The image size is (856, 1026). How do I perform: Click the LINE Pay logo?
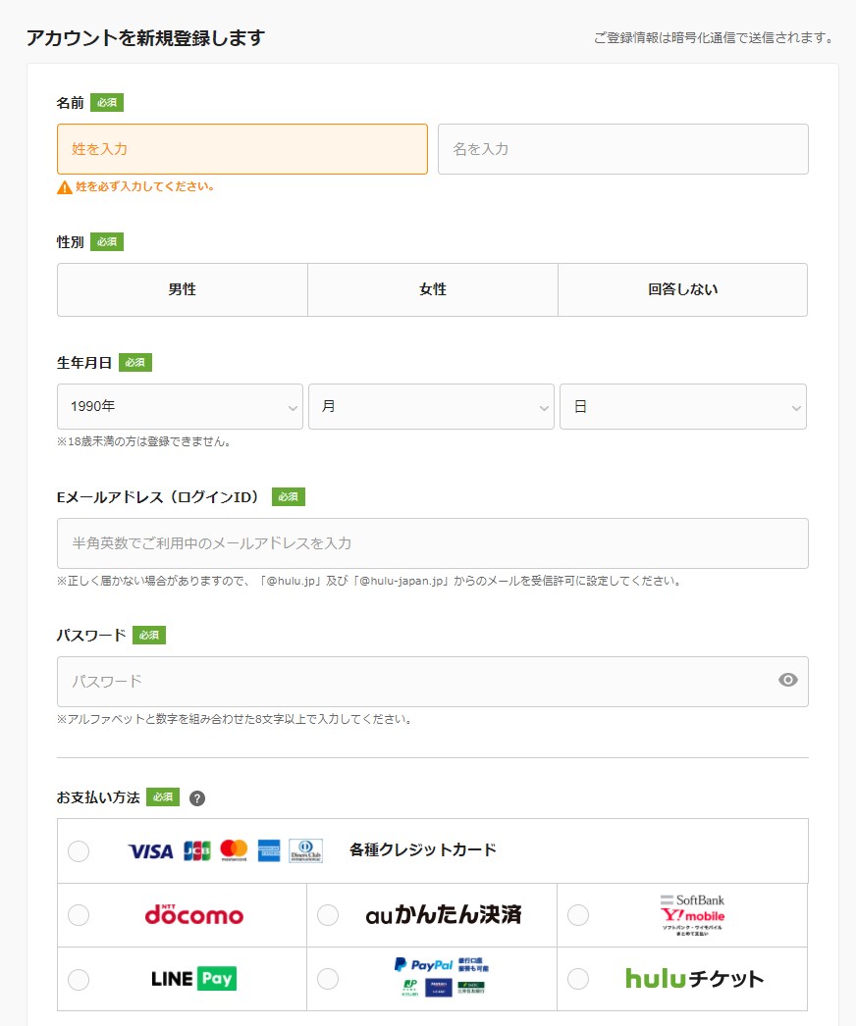coord(193,978)
